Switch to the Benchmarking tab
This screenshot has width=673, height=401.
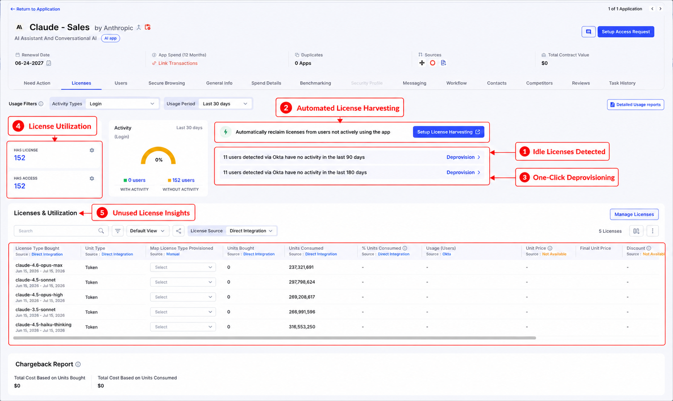click(315, 83)
